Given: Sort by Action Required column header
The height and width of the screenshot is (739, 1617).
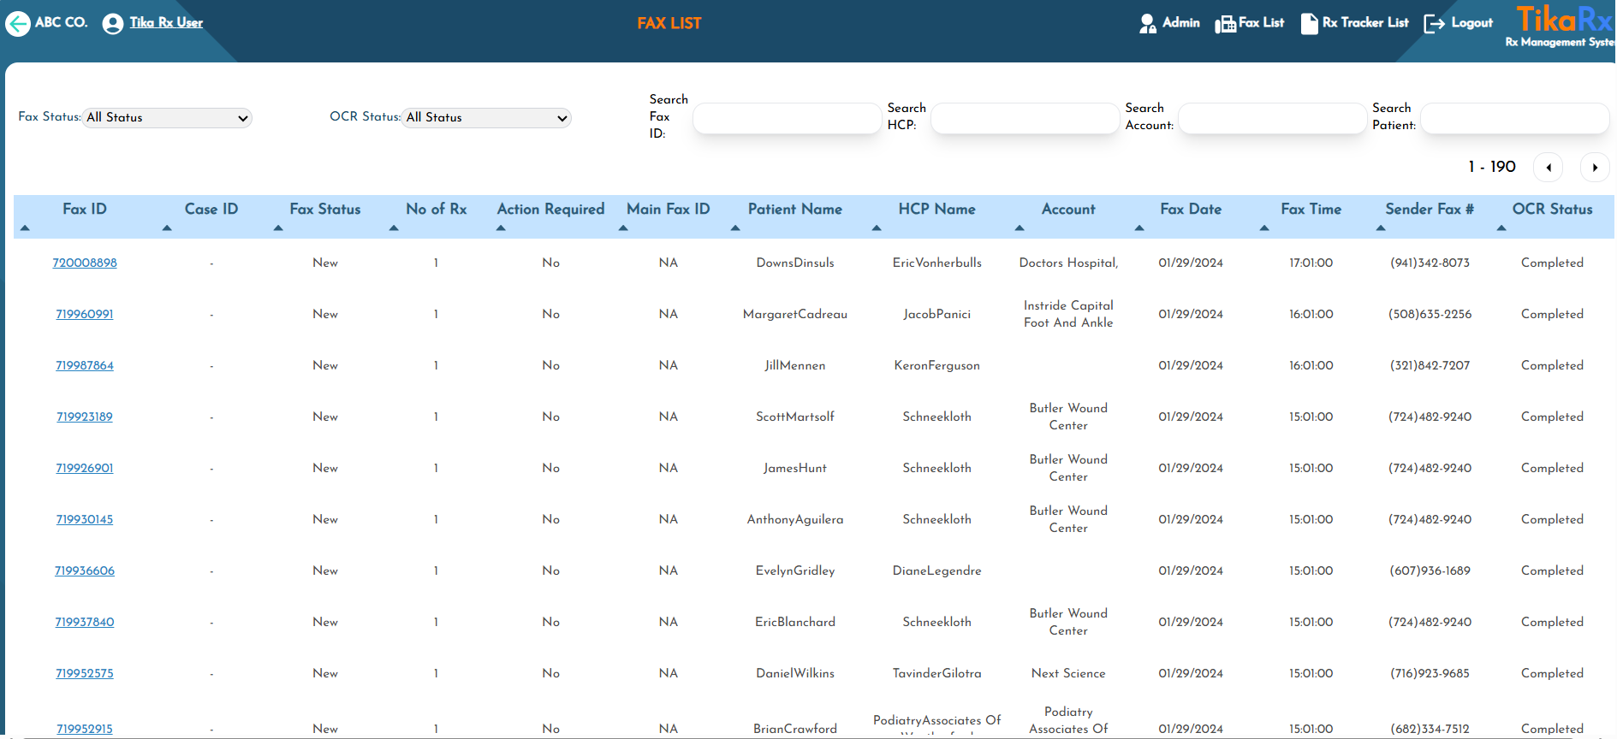Looking at the screenshot, I should (x=550, y=209).
